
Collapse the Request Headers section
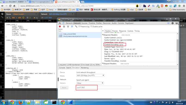(103, 63)
